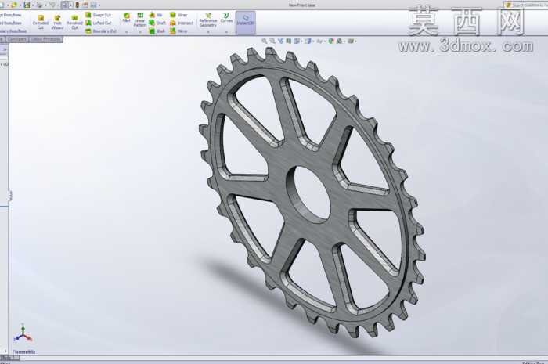The image size is (548, 364).
Task: Click the Wrap feature tool
Action: point(178,15)
